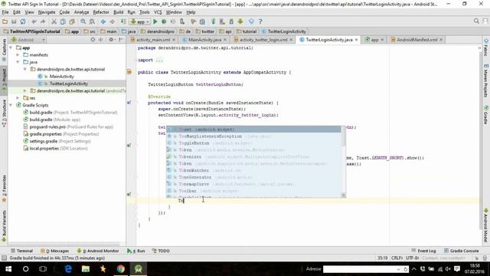Open Edge browser from taskbar
This screenshot has width=490, height=276.
pyautogui.click(x=68, y=269)
